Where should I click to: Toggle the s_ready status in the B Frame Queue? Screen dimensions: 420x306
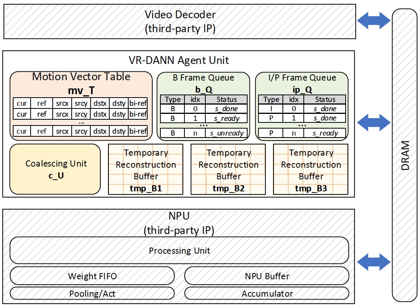coord(226,118)
